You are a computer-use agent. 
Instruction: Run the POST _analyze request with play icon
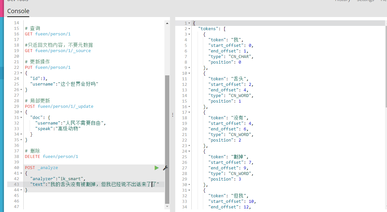pos(157,168)
